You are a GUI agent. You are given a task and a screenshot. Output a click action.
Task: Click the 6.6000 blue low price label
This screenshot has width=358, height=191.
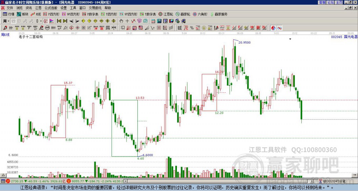[x=148, y=155]
